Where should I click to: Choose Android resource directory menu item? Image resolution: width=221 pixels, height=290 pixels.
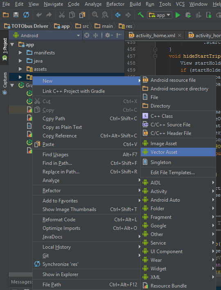tap(178, 89)
